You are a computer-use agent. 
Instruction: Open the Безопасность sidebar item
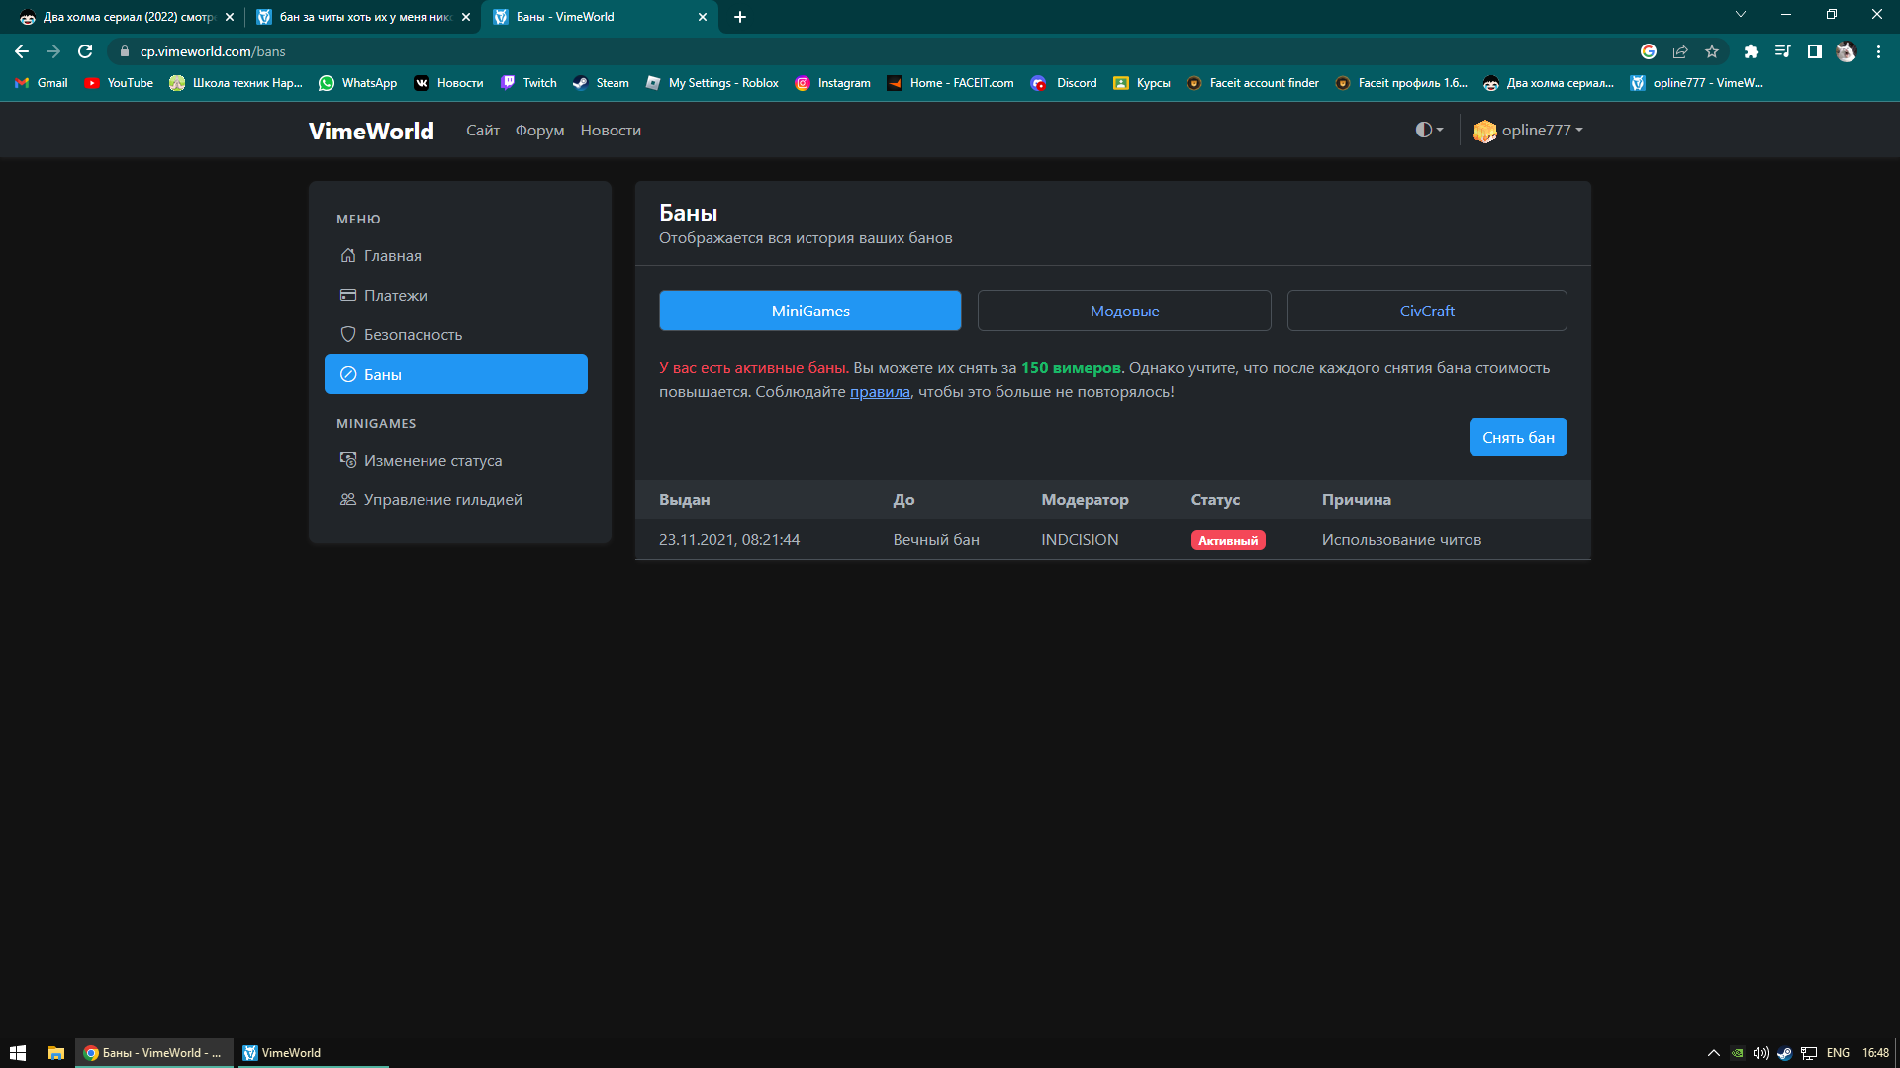[x=413, y=334]
